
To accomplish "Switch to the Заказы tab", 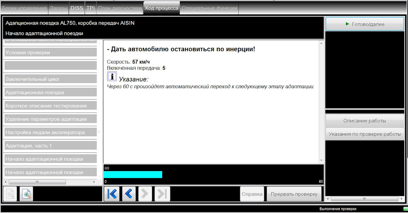I will (59, 8).
